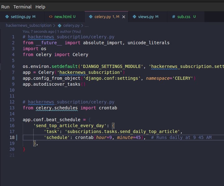Click the HTML icon on new.html tab
Image resolution: width=224 pixels, height=186 pixels.
[51, 17]
